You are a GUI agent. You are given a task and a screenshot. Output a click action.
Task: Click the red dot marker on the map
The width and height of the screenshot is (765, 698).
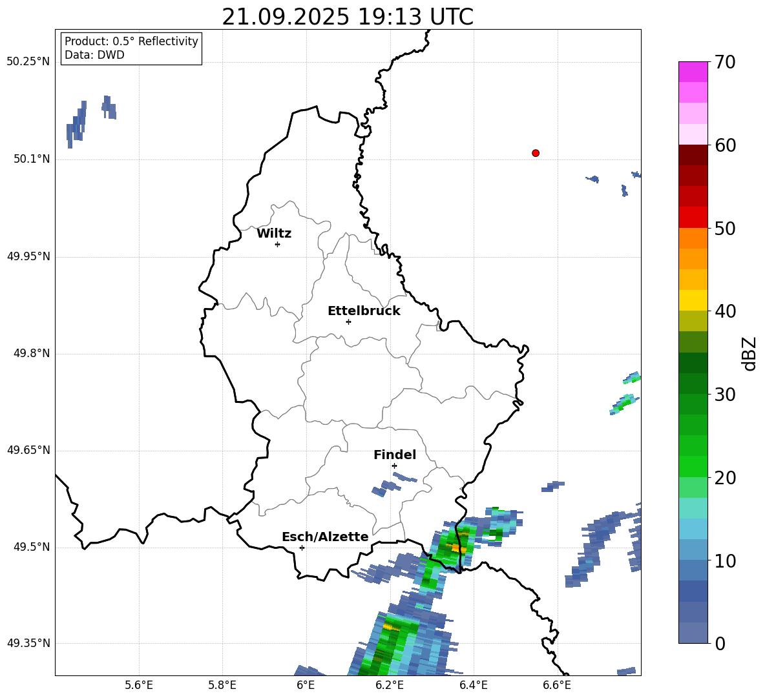click(x=536, y=153)
